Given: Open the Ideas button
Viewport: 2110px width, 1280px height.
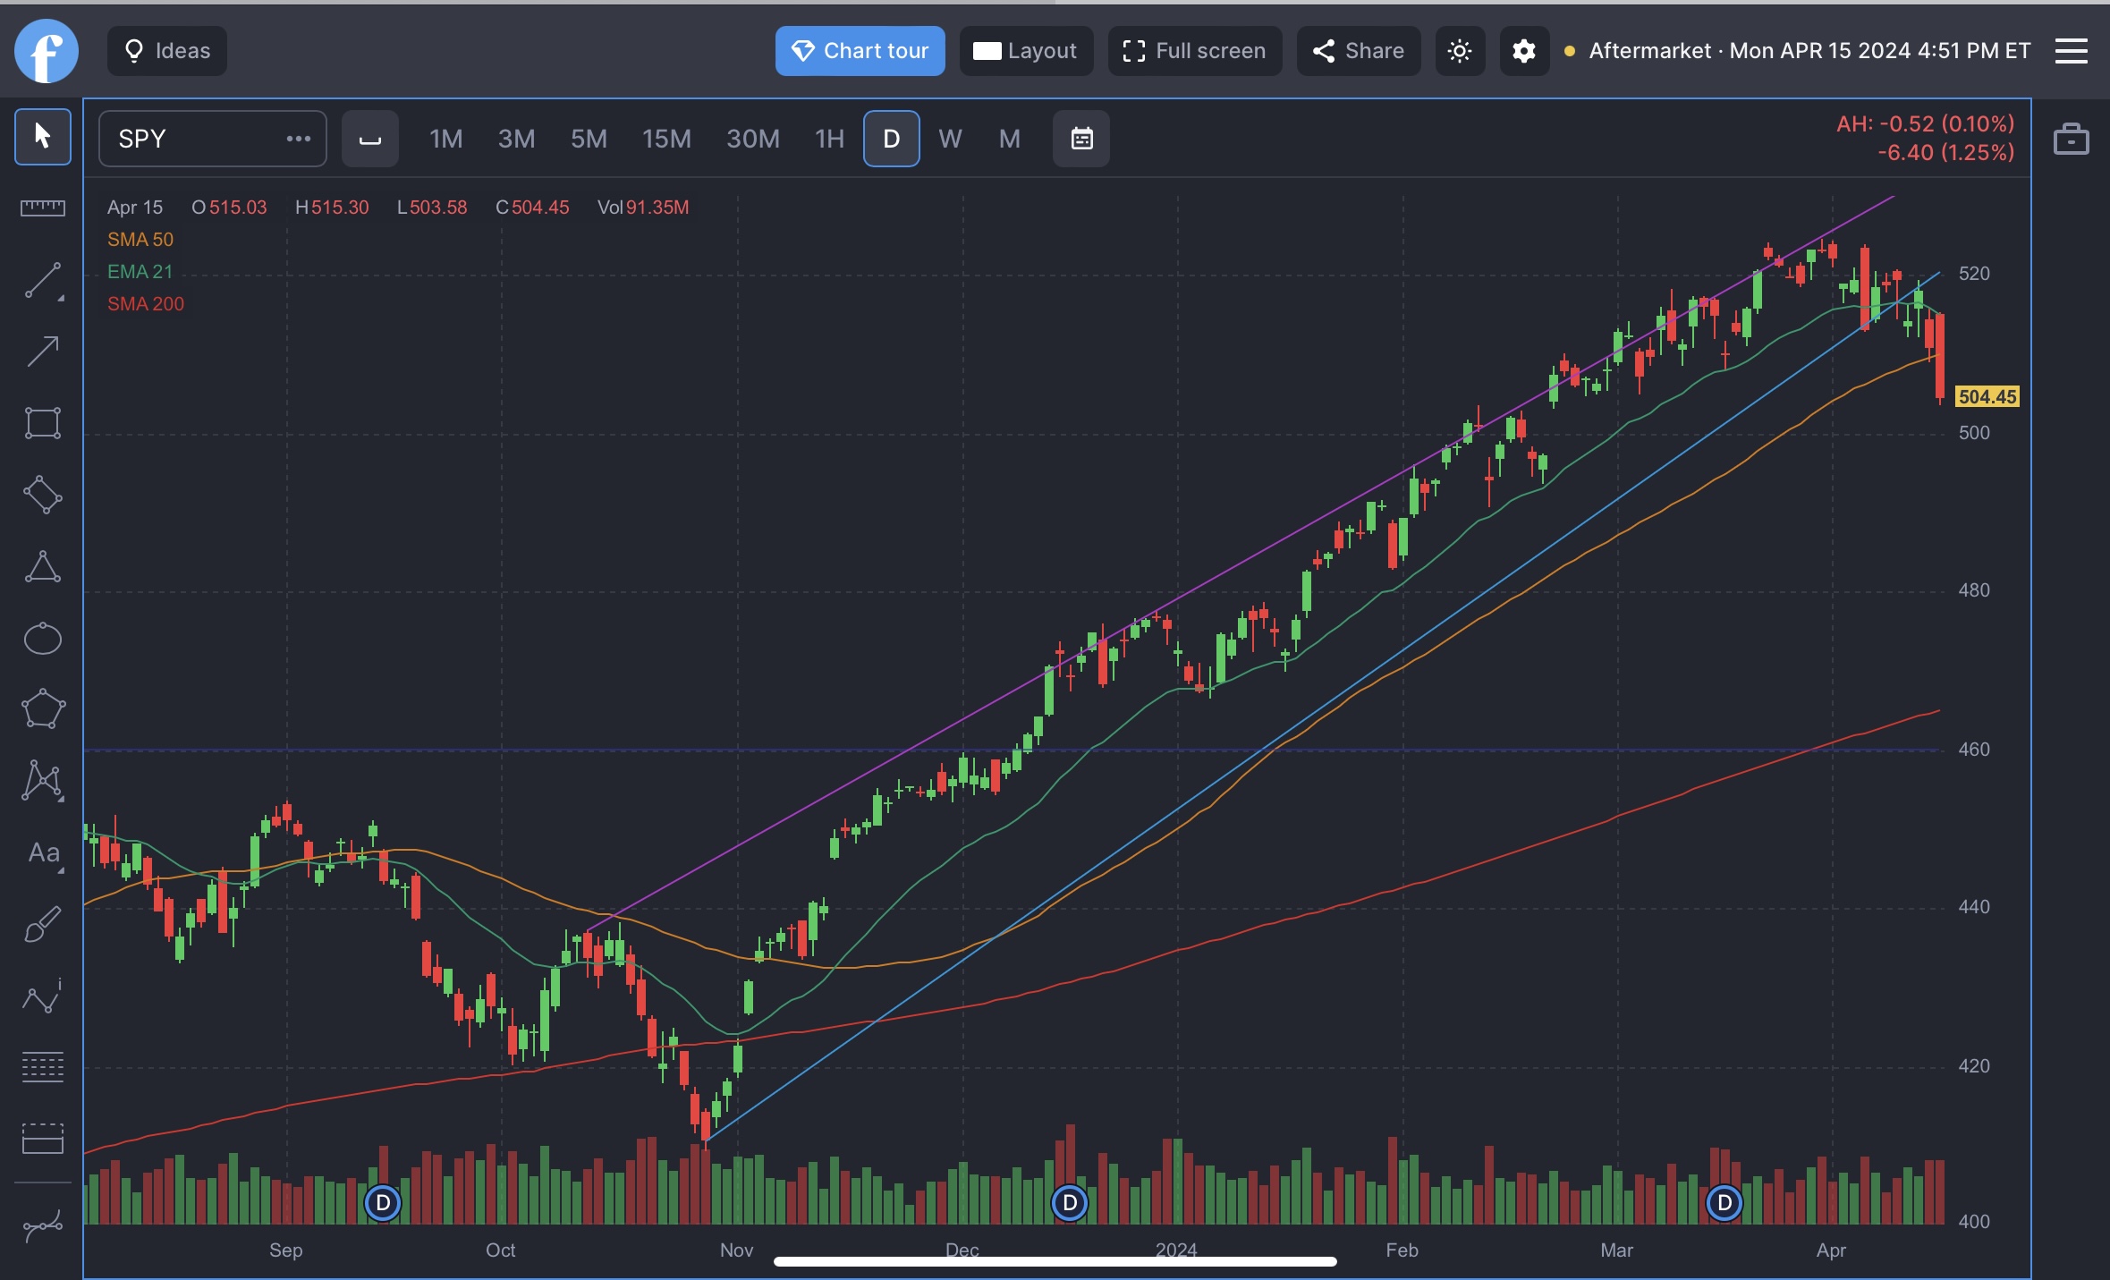Looking at the screenshot, I should (166, 51).
